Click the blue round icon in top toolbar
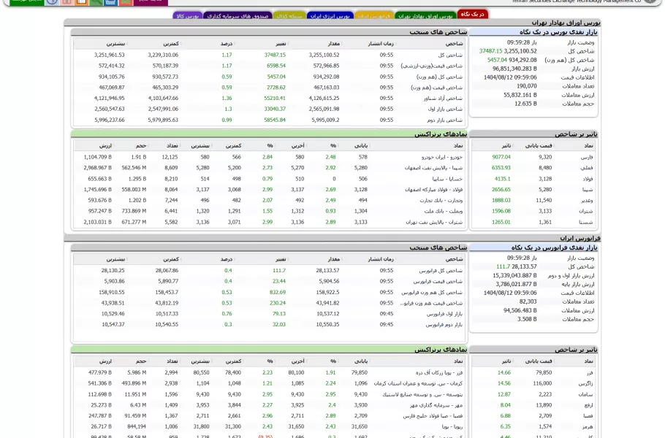The image size is (665, 438). click(x=52, y=2)
